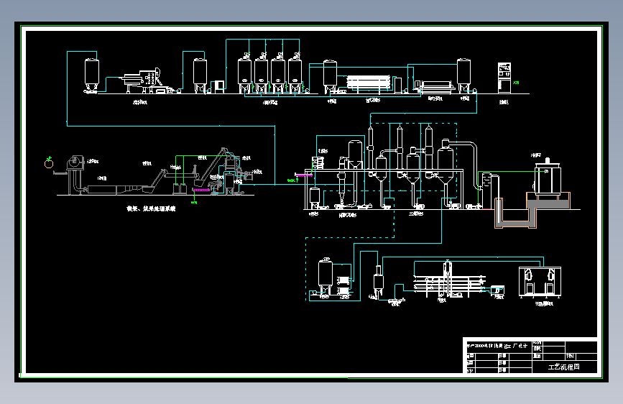Screen dimensions: 623x404
Task: Select the machine on the orange platform
Action: 548,178
